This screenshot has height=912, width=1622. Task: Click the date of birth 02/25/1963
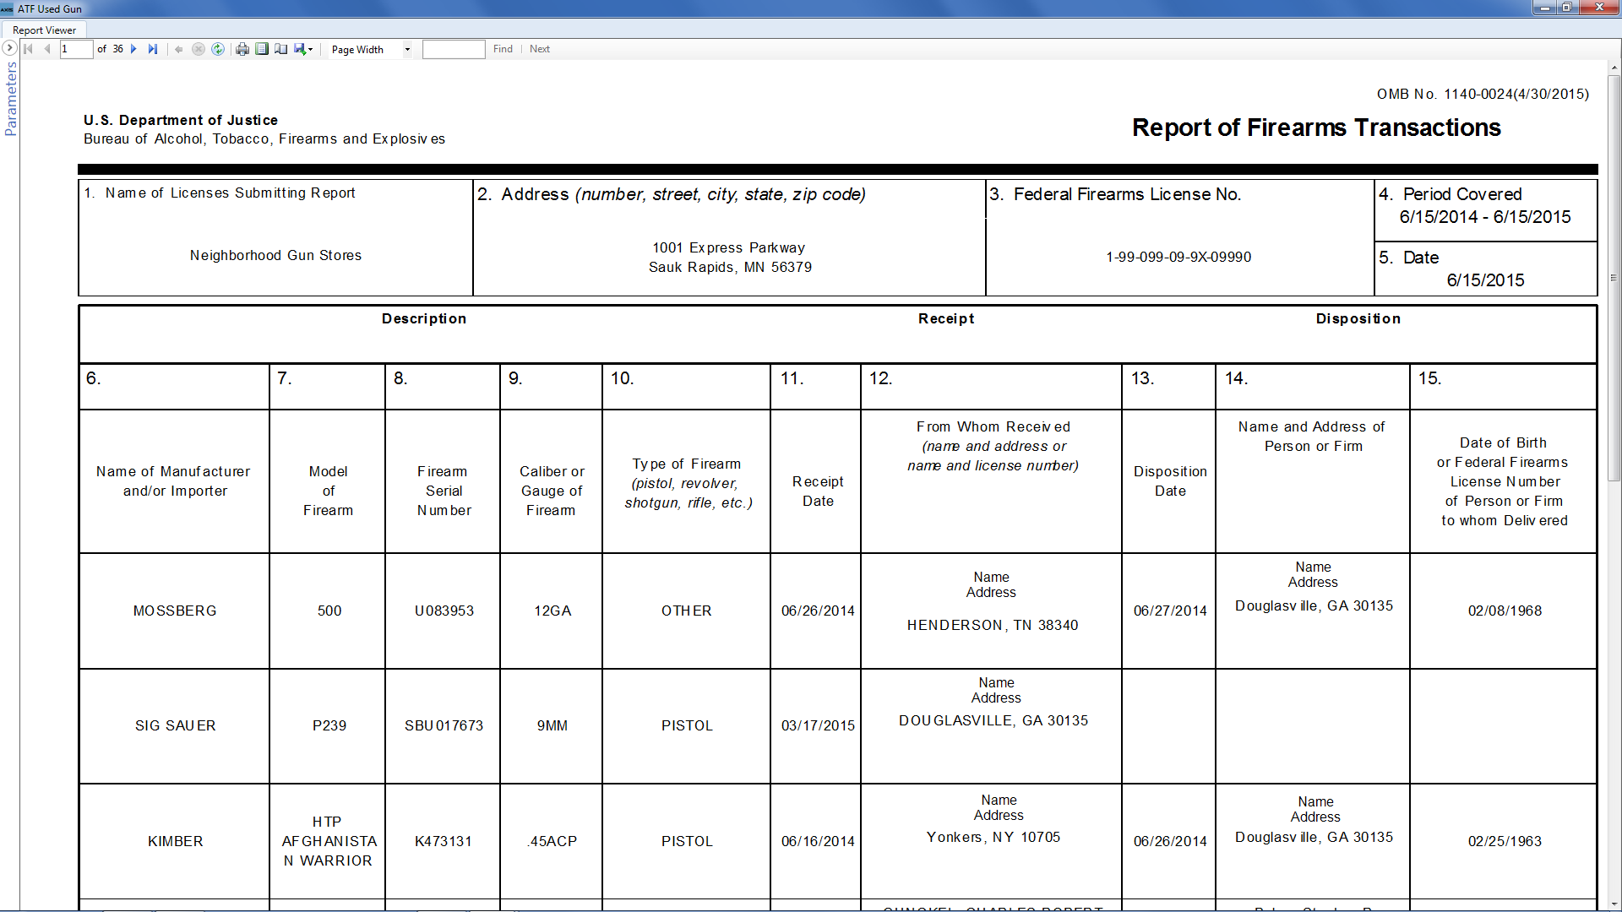point(1505,841)
